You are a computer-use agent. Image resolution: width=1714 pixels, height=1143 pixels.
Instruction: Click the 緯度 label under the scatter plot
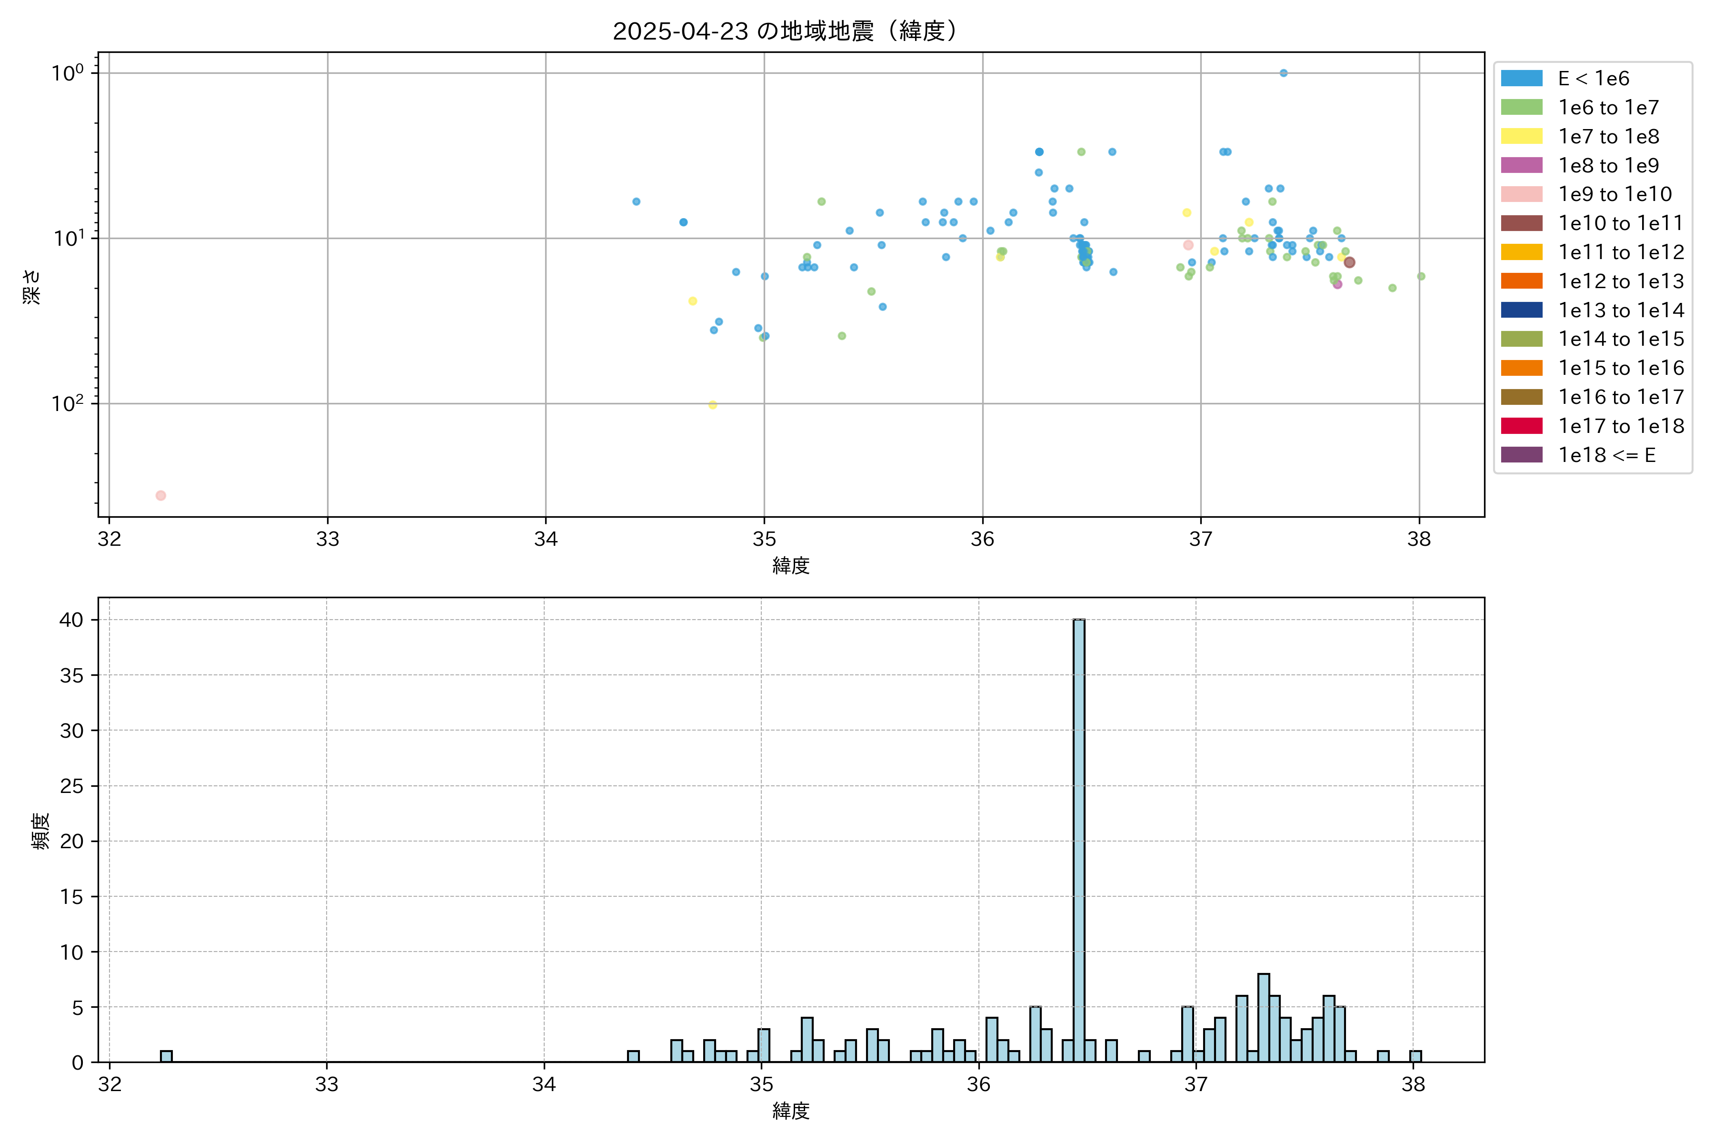pyautogui.click(x=791, y=566)
